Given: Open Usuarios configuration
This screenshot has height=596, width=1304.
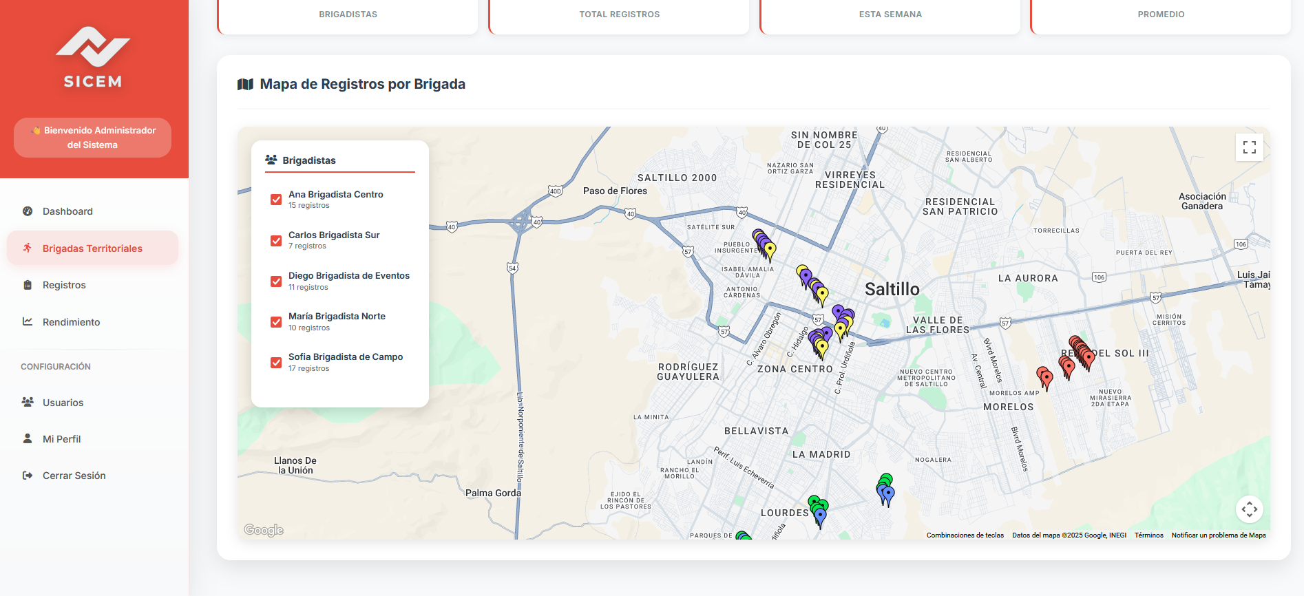Looking at the screenshot, I should point(92,402).
